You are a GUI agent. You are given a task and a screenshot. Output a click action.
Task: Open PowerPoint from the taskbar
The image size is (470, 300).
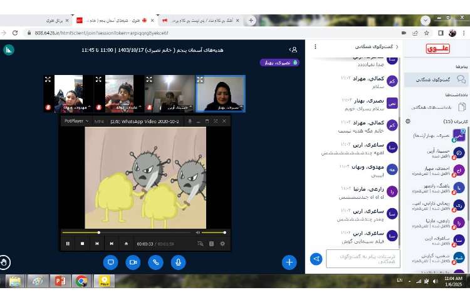point(60,281)
